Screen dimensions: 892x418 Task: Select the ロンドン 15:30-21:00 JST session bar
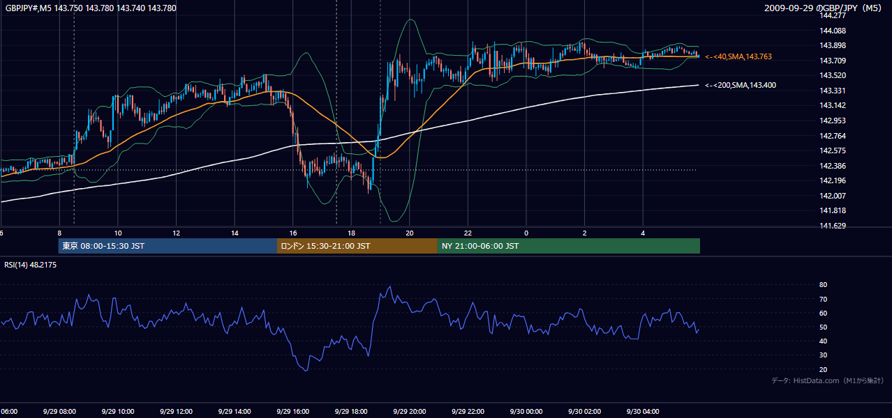(x=357, y=246)
